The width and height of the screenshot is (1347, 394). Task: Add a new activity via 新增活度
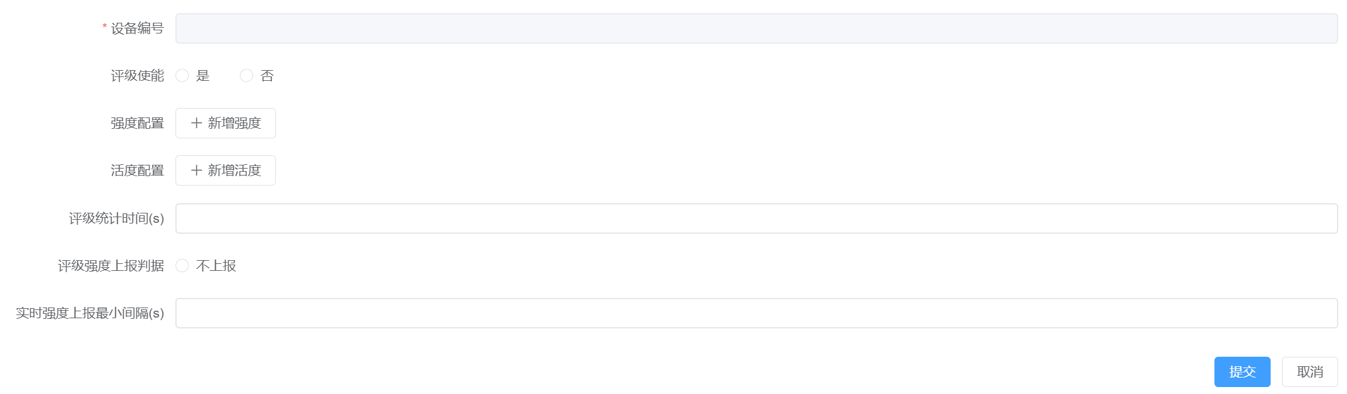point(225,170)
